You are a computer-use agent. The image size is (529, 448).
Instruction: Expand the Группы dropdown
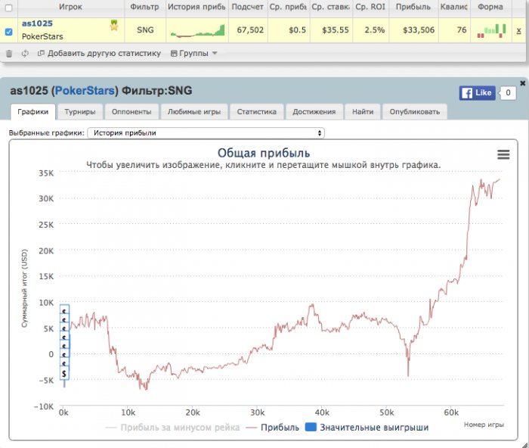point(194,54)
